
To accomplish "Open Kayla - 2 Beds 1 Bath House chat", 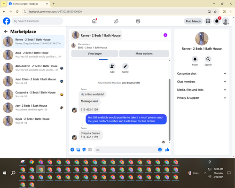I will click(x=33, y=121).
